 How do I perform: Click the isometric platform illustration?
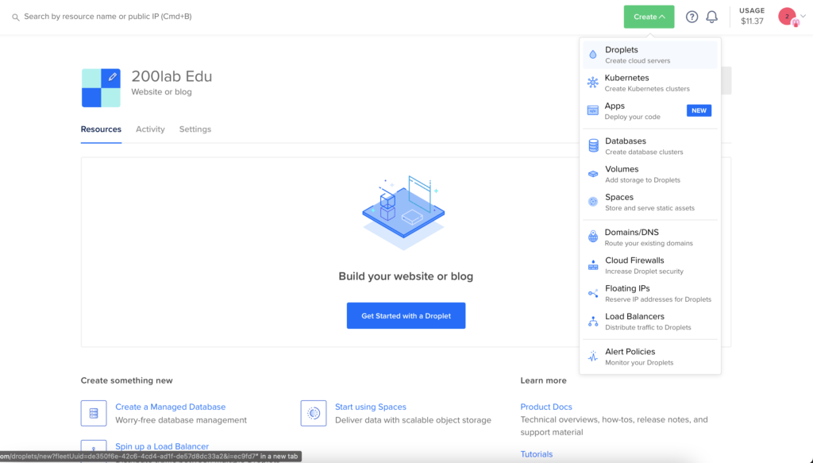click(x=404, y=213)
